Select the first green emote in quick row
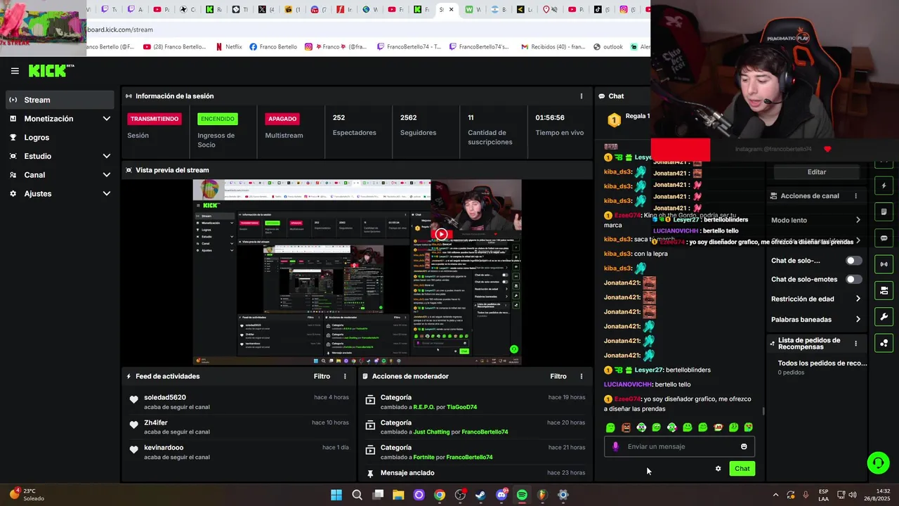 coord(610,428)
